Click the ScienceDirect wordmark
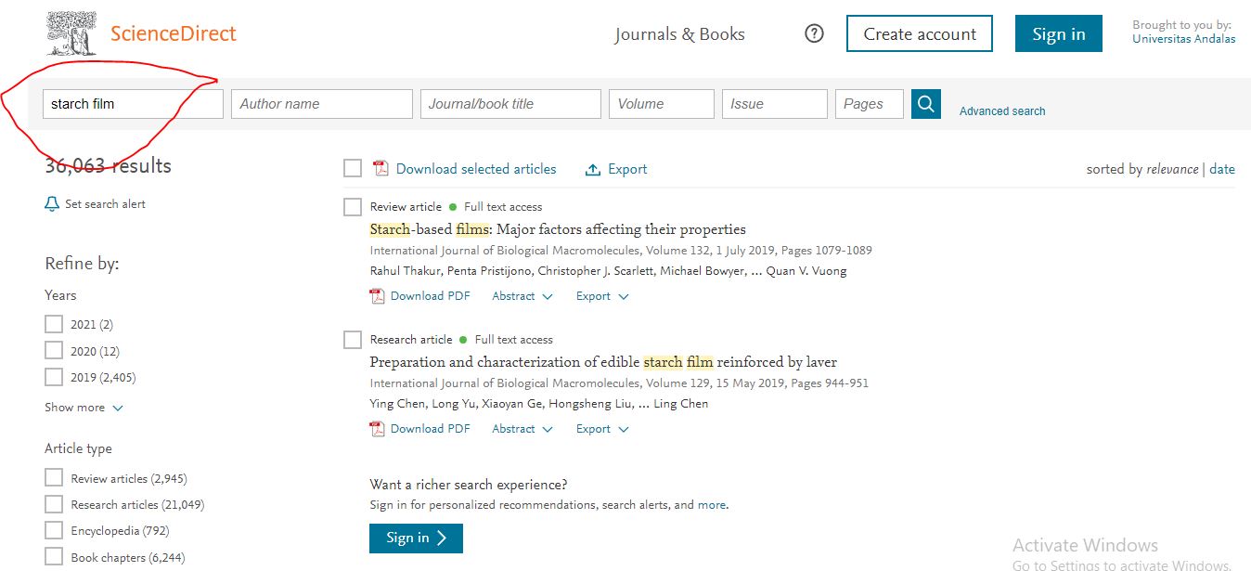This screenshot has width=1251, height=571. point(174,34)
